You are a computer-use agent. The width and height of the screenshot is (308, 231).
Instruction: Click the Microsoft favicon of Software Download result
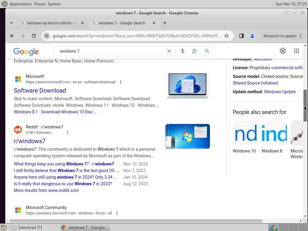pos(18,79)
